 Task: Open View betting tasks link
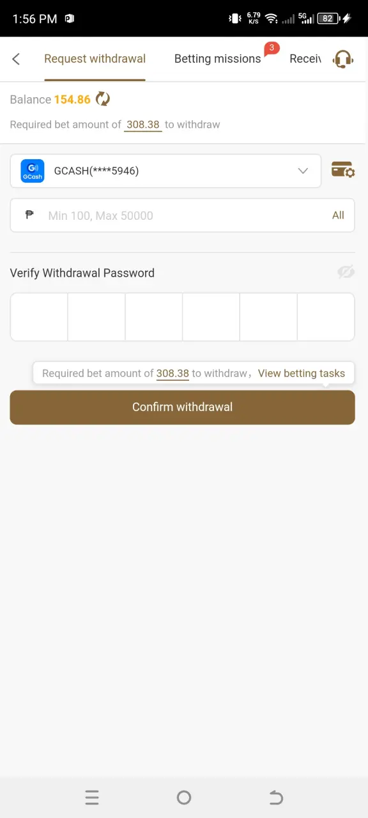(x=302, y=373)
